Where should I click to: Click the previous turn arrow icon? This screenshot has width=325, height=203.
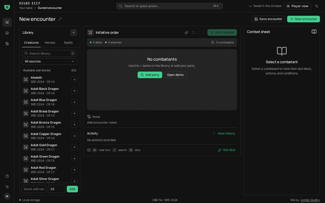point(204,32)
